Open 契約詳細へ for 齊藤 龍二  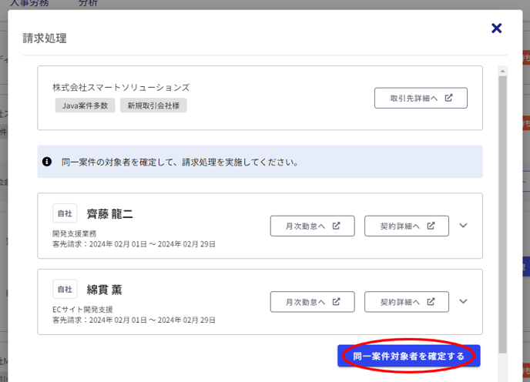(x=408, y=226)
